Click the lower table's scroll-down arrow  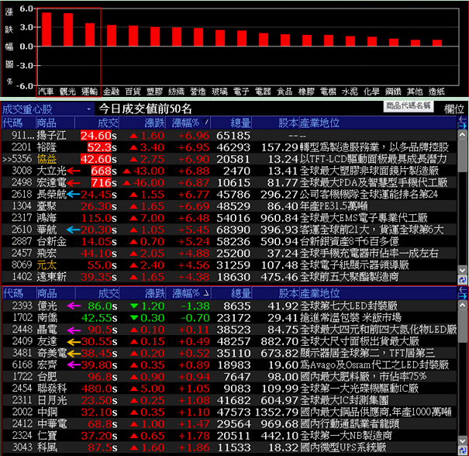463,440
